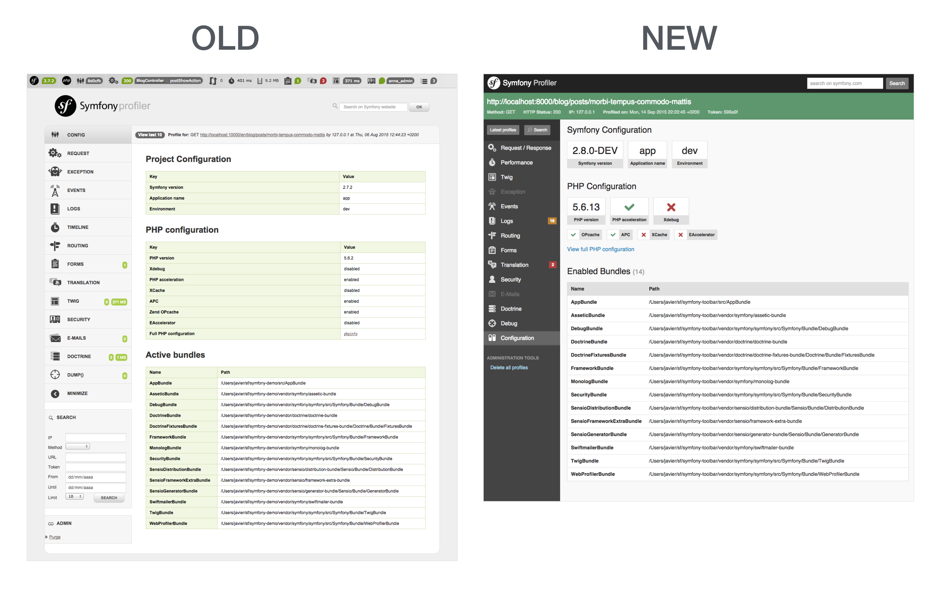Click the Exception ghost icon in old sidebar

pyautogui.click(x=55, y=171)
